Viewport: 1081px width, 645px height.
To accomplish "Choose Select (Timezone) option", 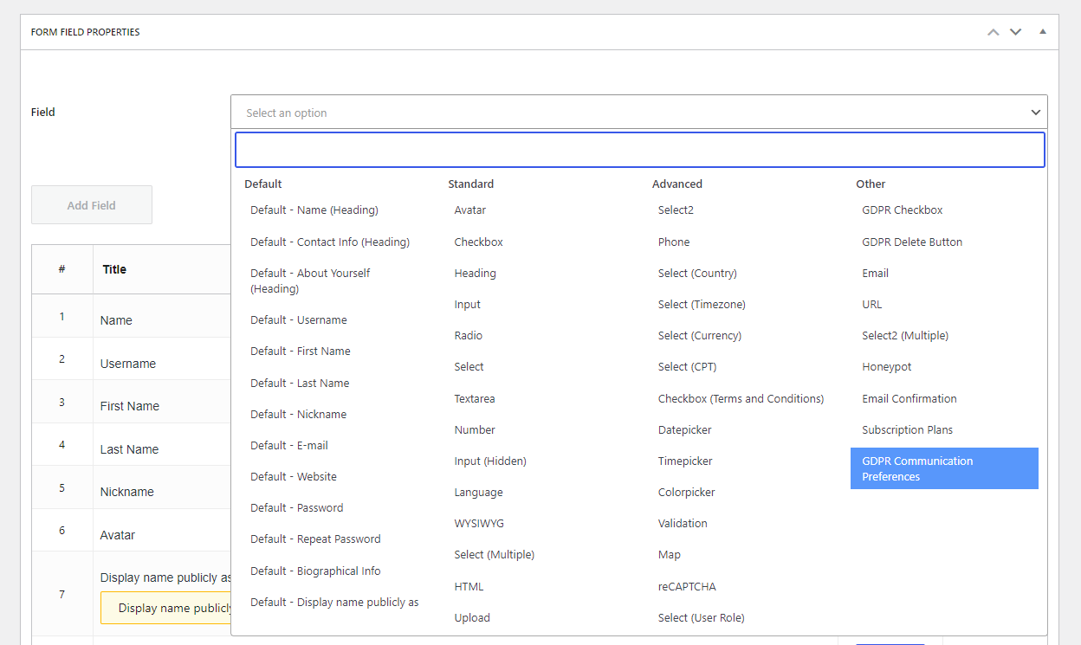I will [x=702, y=305].
